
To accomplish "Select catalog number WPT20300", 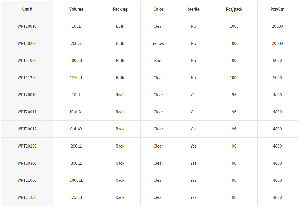I will (x=27, y=163).
